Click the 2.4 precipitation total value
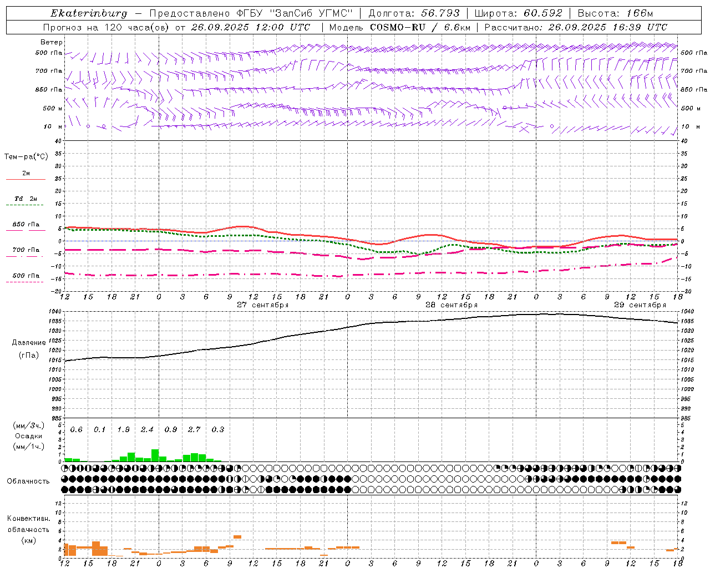This screenshot has width=710, height=568. 147,429
